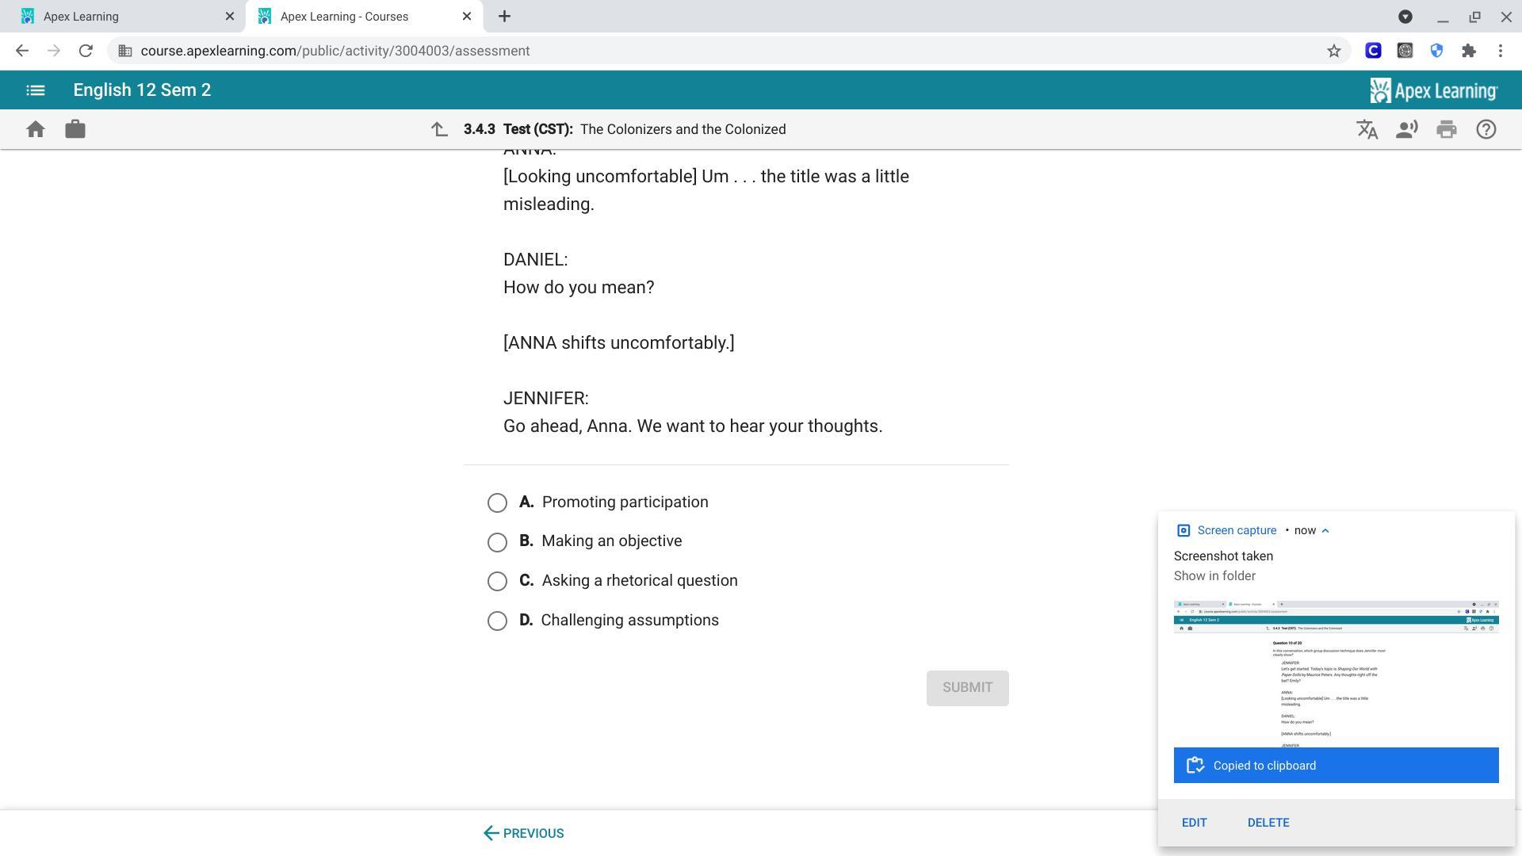Click the screenshot preview thumbnail
The height and width of the screenshot is (856, 1522).
tap(1336, 674)
